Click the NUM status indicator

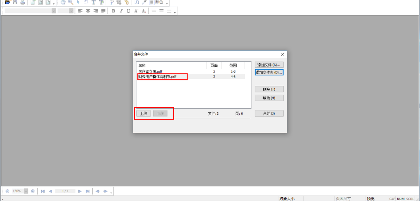click(401, 199)
